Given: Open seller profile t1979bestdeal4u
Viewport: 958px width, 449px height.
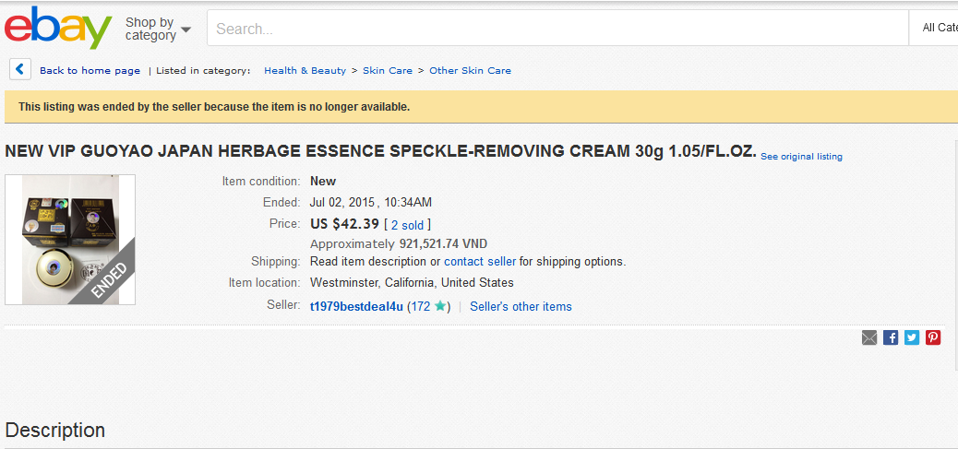Looking at the screenshot, I should coord(356,307).
